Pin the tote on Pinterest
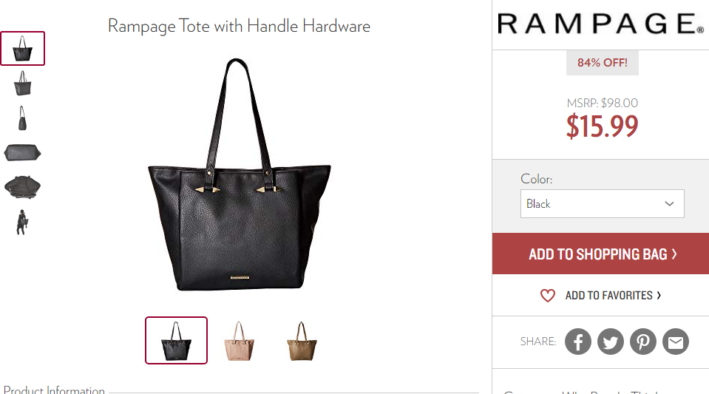The image size is (709, 394). click(643, 342)
